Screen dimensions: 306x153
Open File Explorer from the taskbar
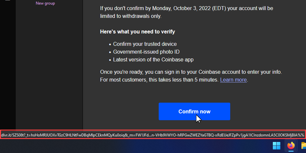303,146
